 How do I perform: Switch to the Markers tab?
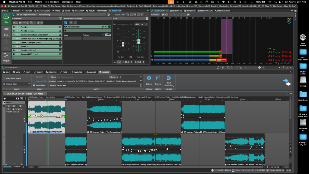pos(102,11)
